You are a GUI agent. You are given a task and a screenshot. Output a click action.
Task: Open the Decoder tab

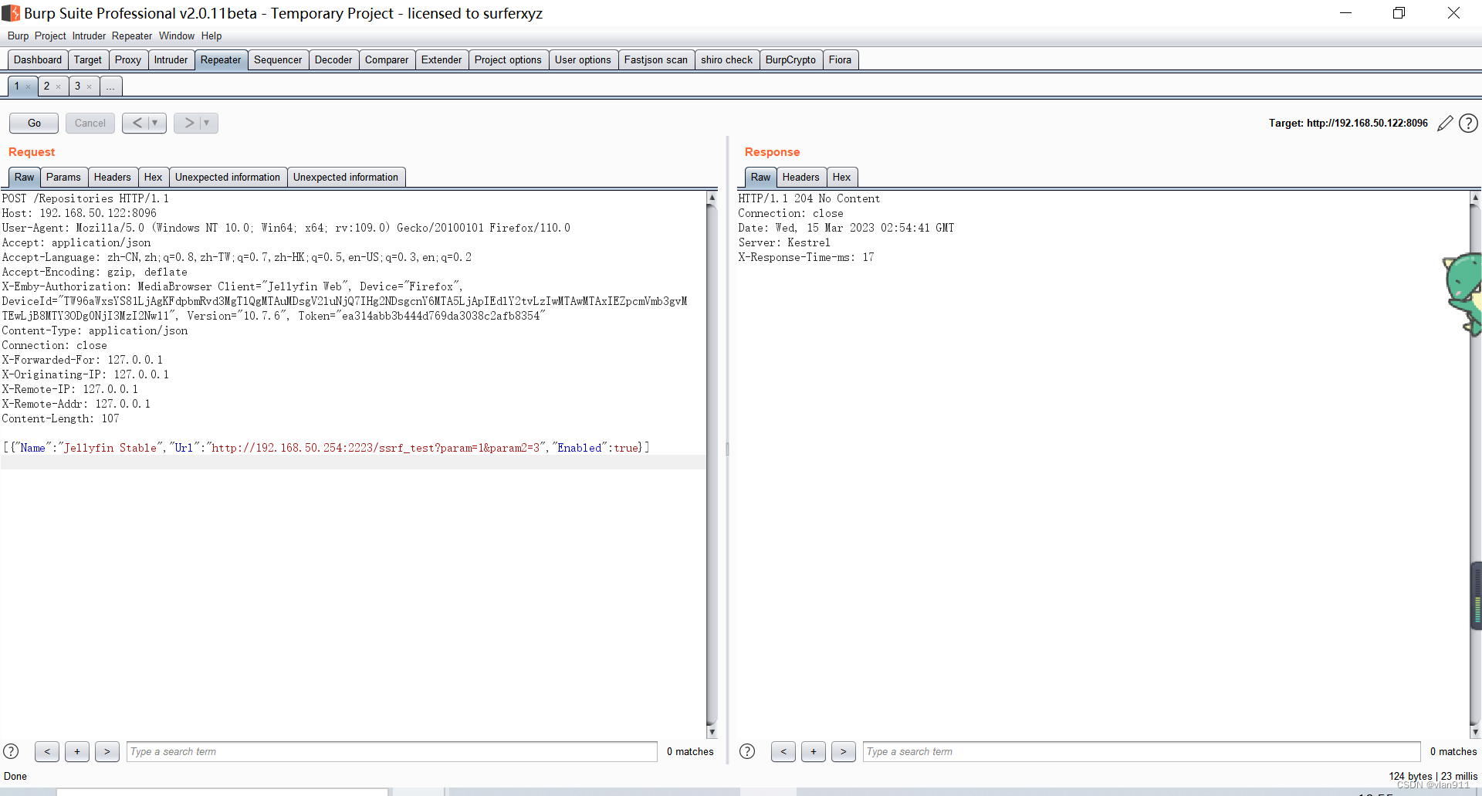pyautogui.click(x=333, y=59)
